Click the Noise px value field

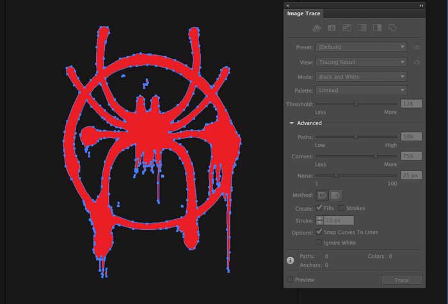(x=412, y=176)
